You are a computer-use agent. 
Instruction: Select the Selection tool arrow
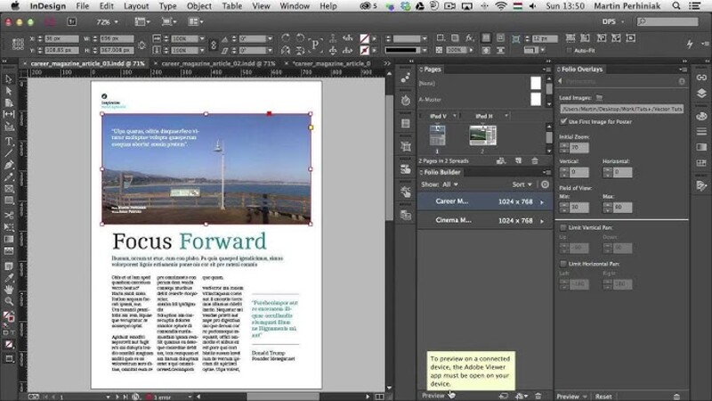9,79
